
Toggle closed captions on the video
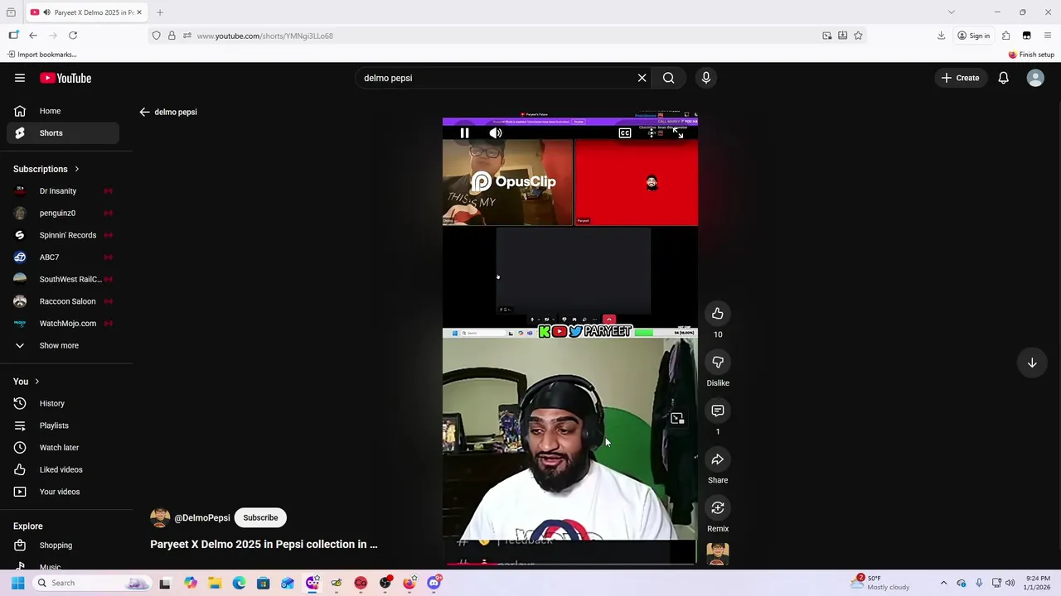point(625,133)
